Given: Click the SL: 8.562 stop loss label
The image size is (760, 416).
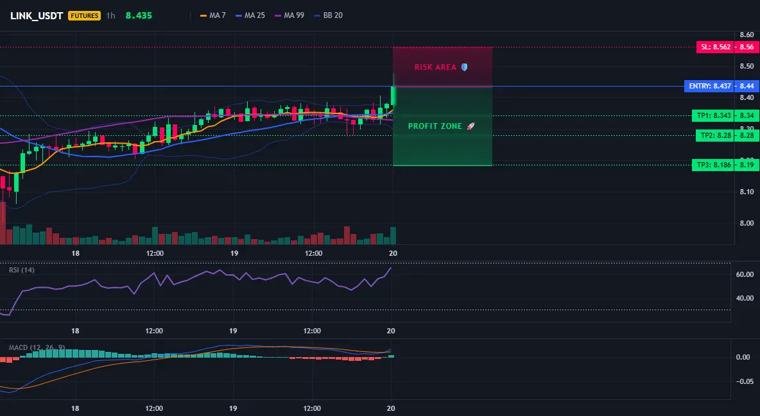Looking at the screenshot, I should click(715, 47).
